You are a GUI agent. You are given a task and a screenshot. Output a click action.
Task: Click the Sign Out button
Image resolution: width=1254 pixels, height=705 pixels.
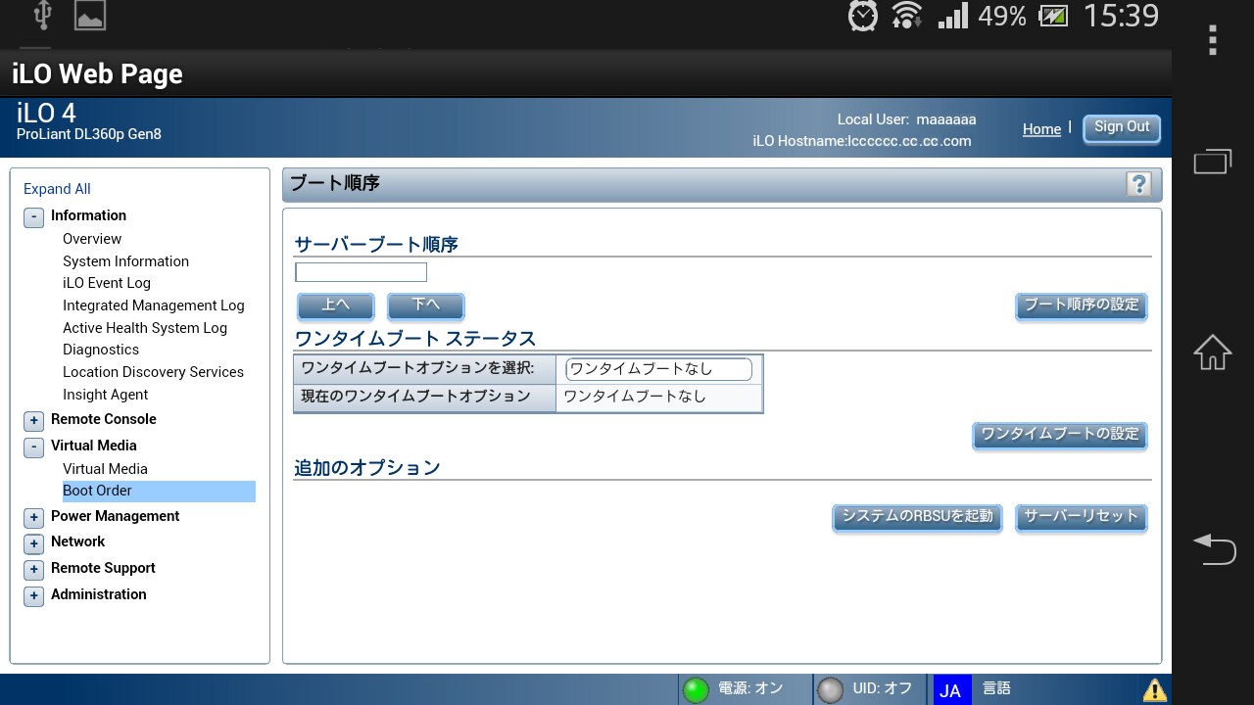coord(1122,128)
